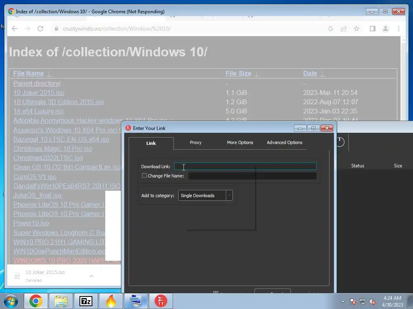Open Windows Start orb
This screenshot has width=413, height=309.
(10, 301)
